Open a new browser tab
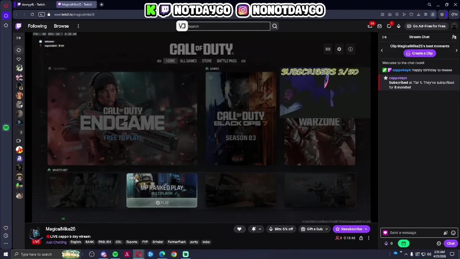The image size is (460, 259). pyautogui.click(x=102, y=4)
